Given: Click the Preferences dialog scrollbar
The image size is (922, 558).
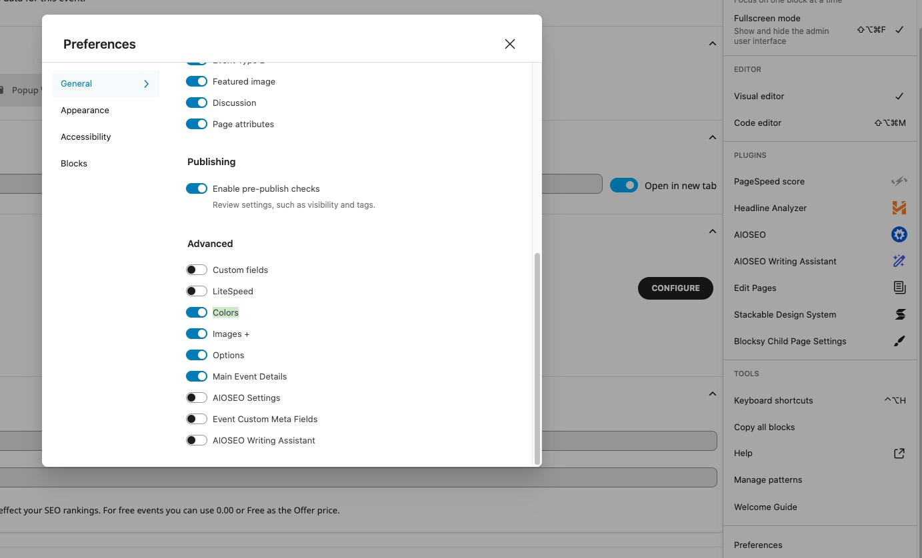Looking at the screenshot, I should 537,358.
